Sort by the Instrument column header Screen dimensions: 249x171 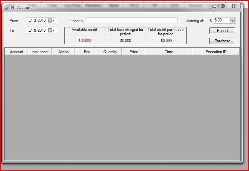40,52
